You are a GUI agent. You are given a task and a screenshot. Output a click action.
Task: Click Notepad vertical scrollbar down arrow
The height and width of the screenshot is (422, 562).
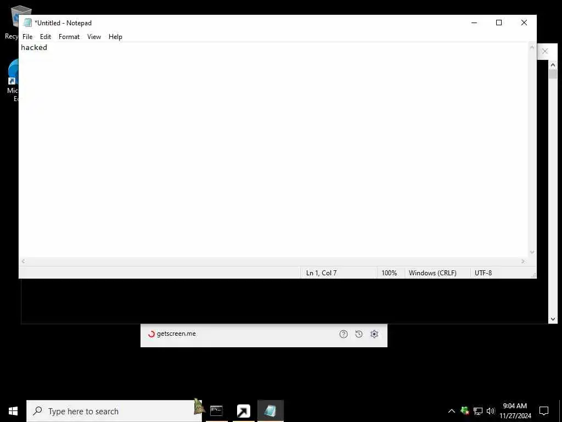pos(532,252)
